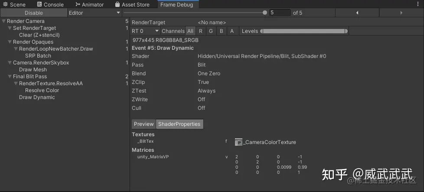The width and height of the screenshot is (424, 192).
Task: Toggle the G channel button
Action: coord(211,31)
